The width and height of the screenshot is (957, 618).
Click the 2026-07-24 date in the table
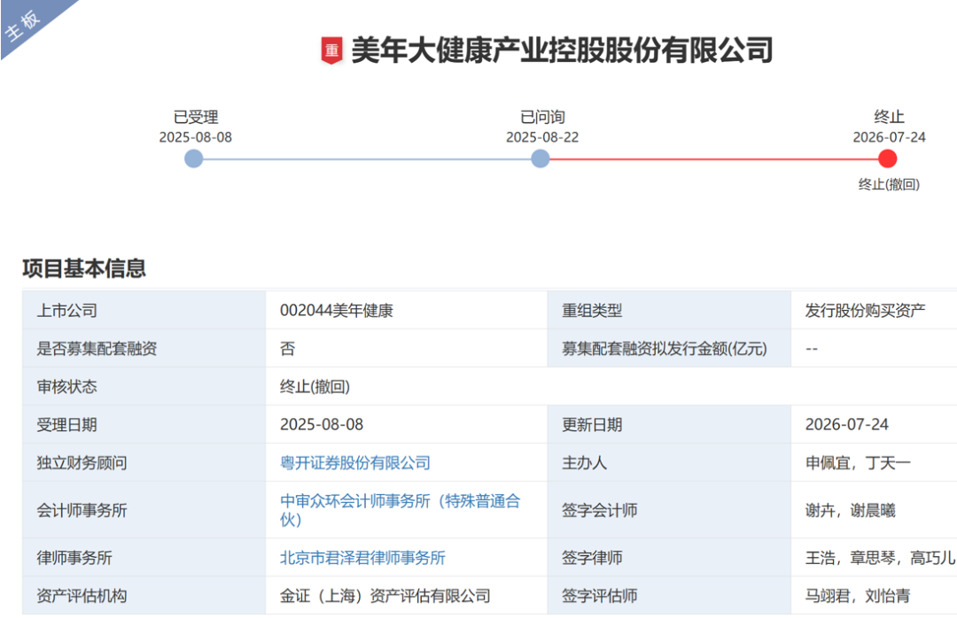pos(847,425)
